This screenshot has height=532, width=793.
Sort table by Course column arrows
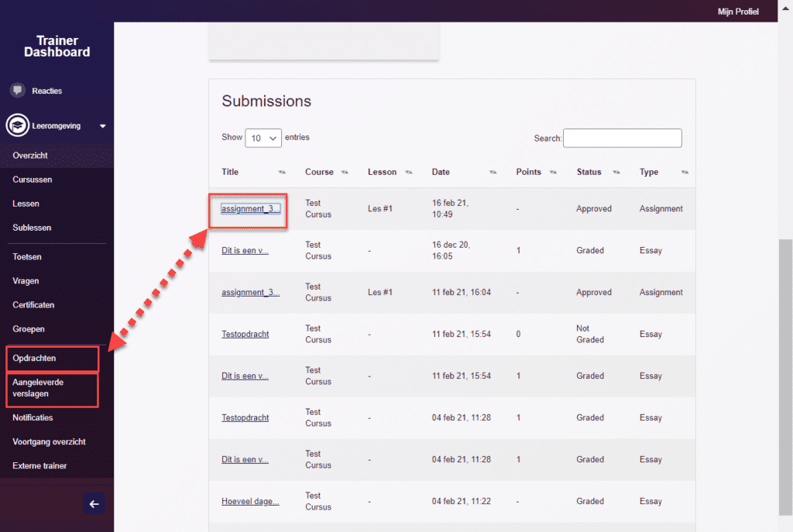(345, 173)
